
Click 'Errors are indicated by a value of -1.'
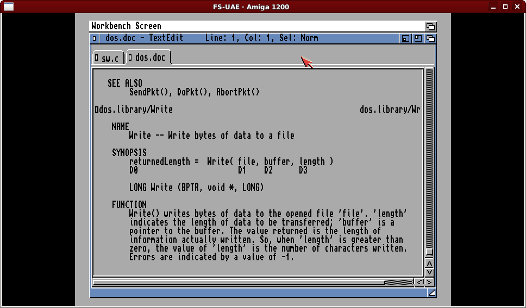click(212, 258)
